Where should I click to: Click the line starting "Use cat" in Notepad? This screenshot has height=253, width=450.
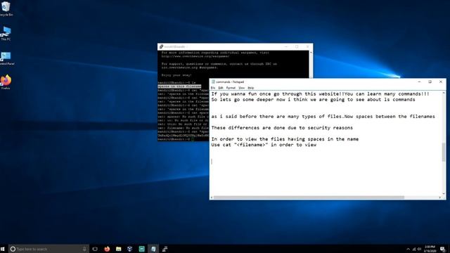tap(264, 145)
